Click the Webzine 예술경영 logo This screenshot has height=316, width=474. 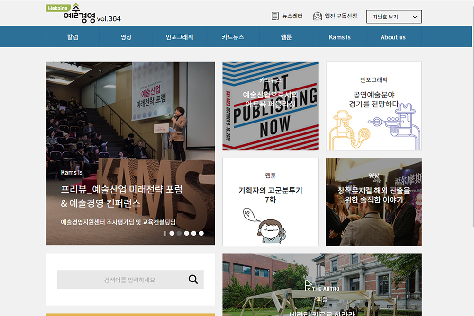71,13
